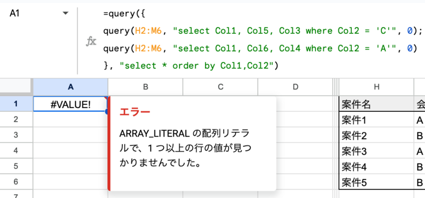Screen dimensions: 425x198
Task: Click cell A1 showing #VALUE!
Action: click(71, 103)
